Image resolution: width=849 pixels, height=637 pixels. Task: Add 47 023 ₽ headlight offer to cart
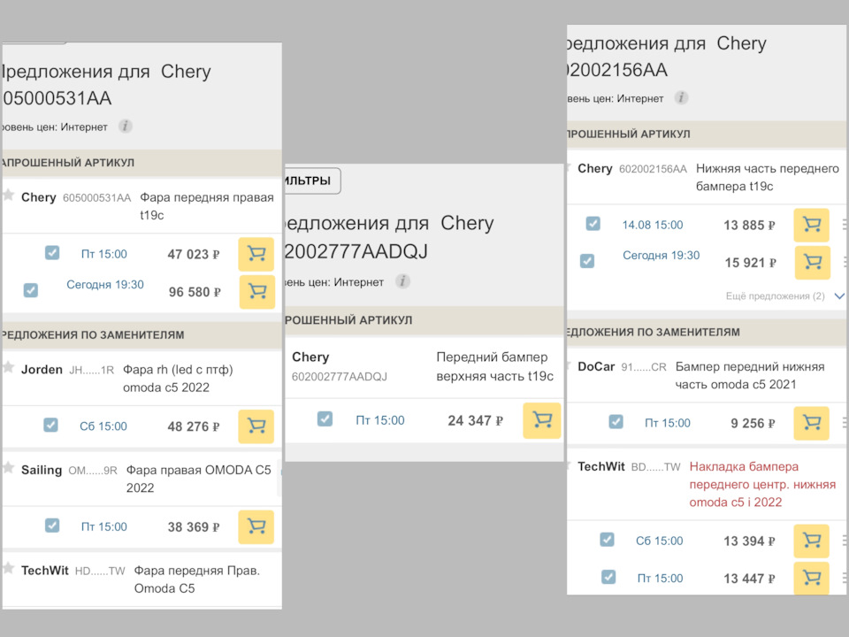coord(256,254)
